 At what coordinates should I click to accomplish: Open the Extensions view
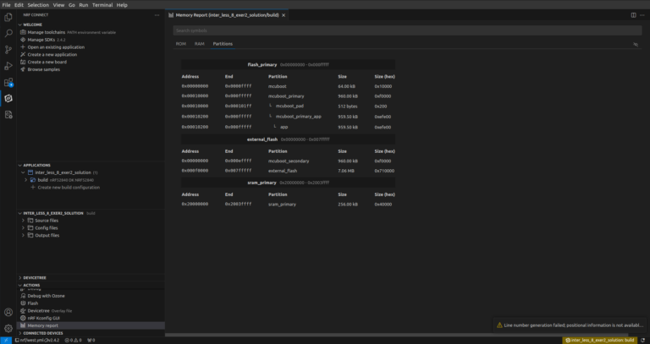click(8, 82)
